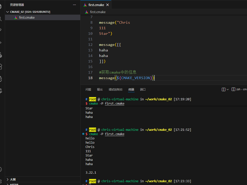The width and height of the screenshot is (247, 185).
Task: Open the Search view in the activity bar
Action: coord(1,18)
